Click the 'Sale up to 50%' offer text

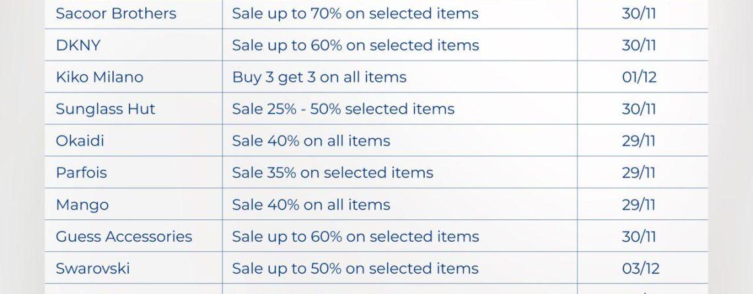355,268
